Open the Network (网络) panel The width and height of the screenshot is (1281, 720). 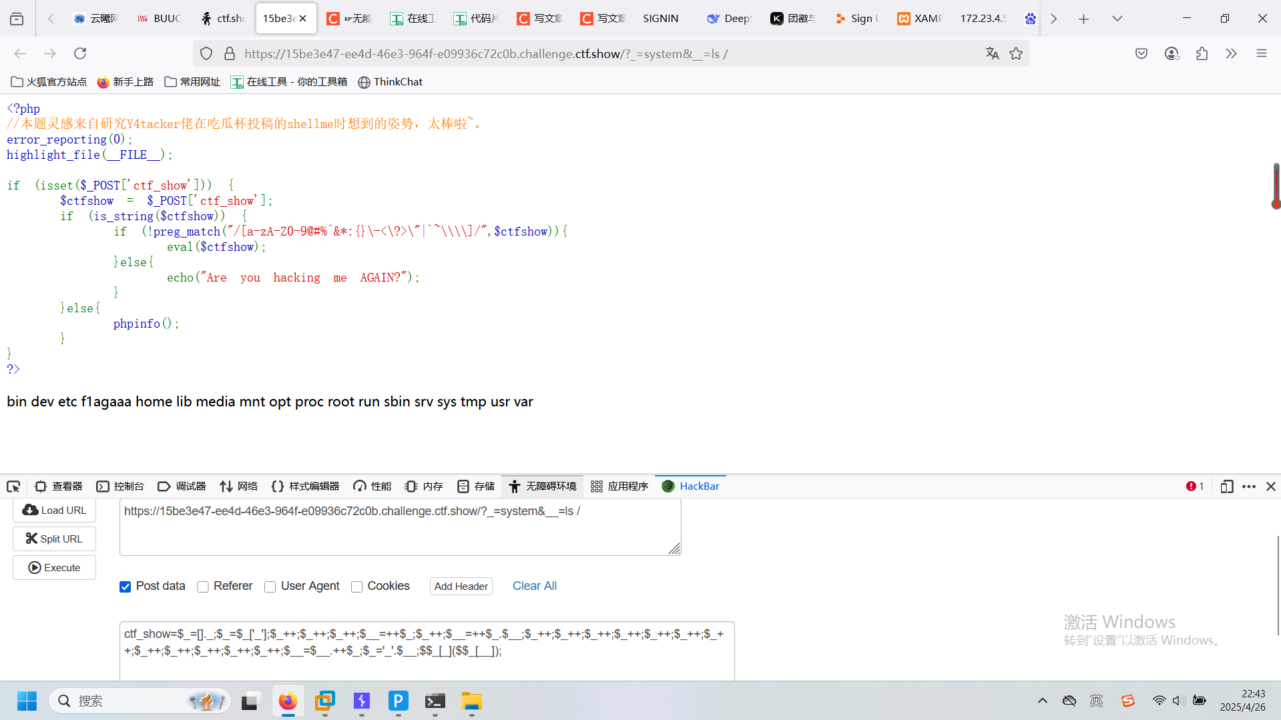click(x=239, y=486)
